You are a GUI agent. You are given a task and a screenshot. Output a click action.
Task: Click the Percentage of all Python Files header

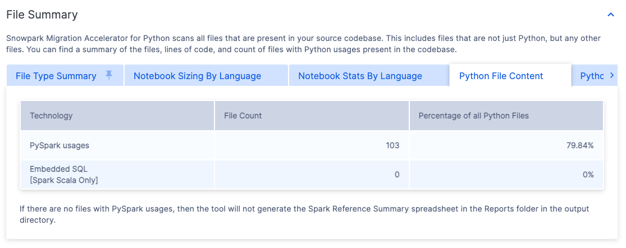click(x=473, y=116)
